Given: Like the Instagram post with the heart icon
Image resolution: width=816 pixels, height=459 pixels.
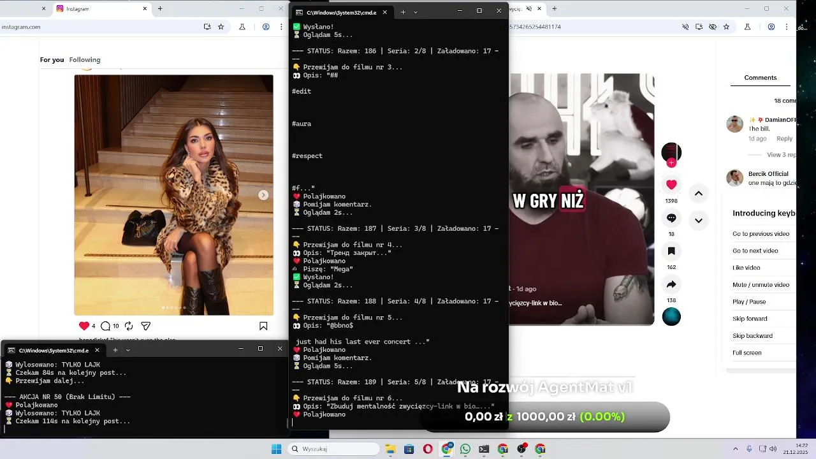Looking at the screenshot, I should tap(84, 326).
